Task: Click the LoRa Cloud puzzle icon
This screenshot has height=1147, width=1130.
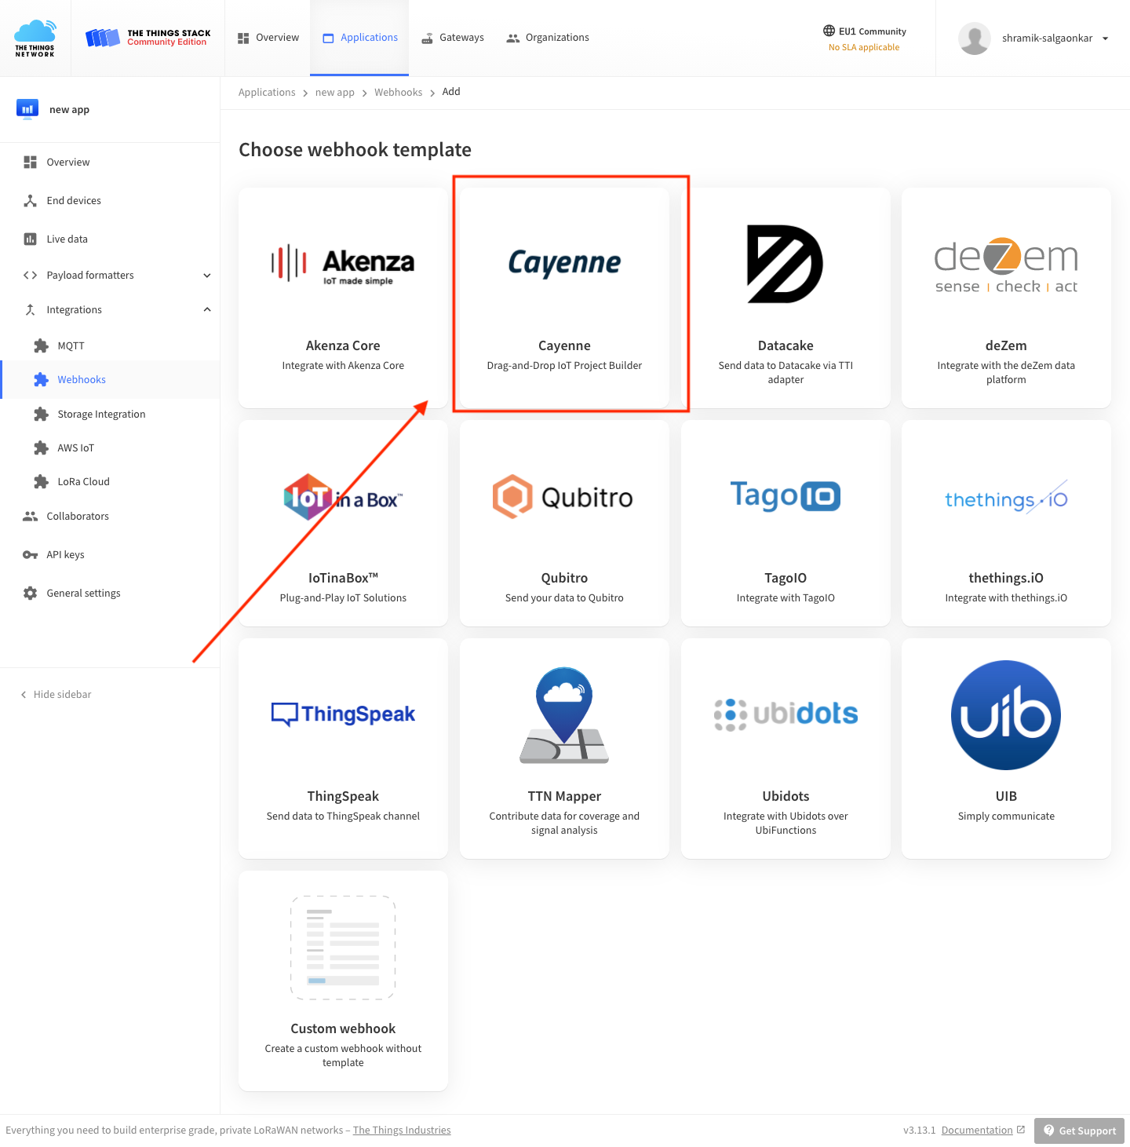Action: coord(41,481)
